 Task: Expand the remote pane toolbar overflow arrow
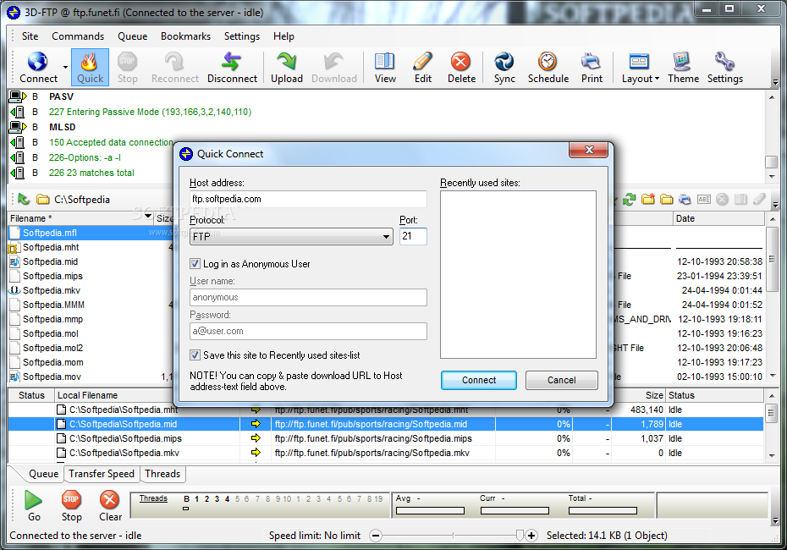click(775, 204)
